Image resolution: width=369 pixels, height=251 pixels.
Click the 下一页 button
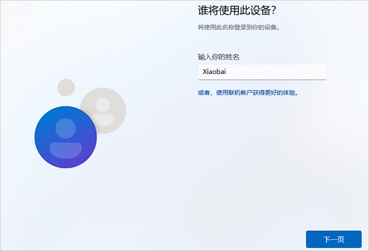tap(334, 239)
